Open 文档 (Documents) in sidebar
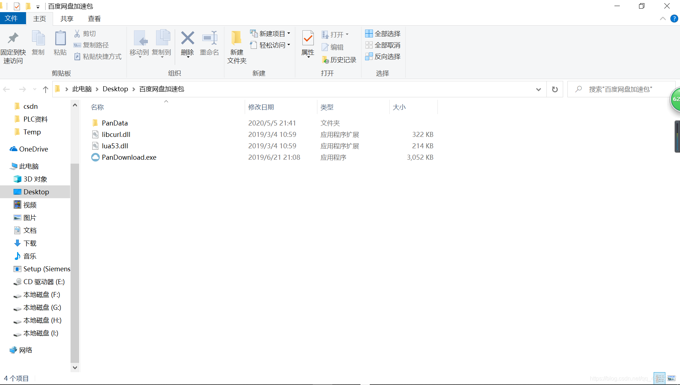 30,230
